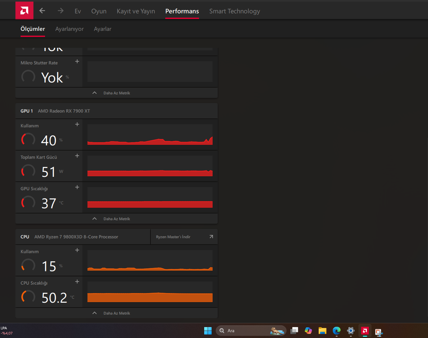Viewport: 428px width, 338px height.
Task: Select the Ölçümler sub-tab
Action: 33,29
